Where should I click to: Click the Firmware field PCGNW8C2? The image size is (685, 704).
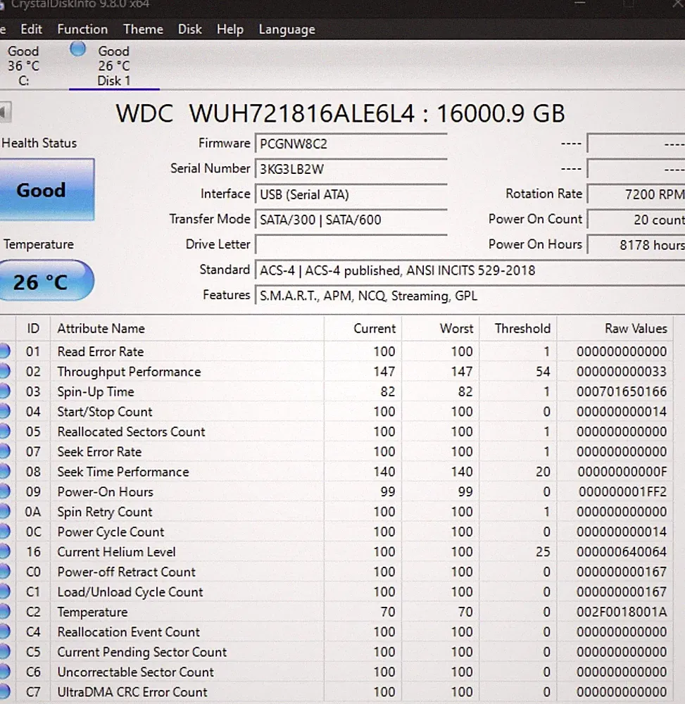(x=351, y=144)
